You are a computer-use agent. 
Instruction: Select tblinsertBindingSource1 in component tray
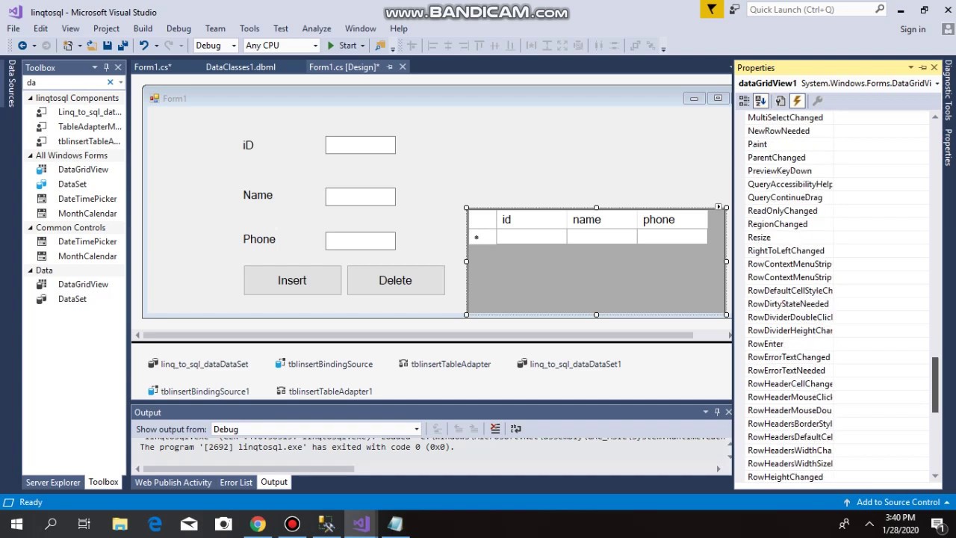[198, 391]
